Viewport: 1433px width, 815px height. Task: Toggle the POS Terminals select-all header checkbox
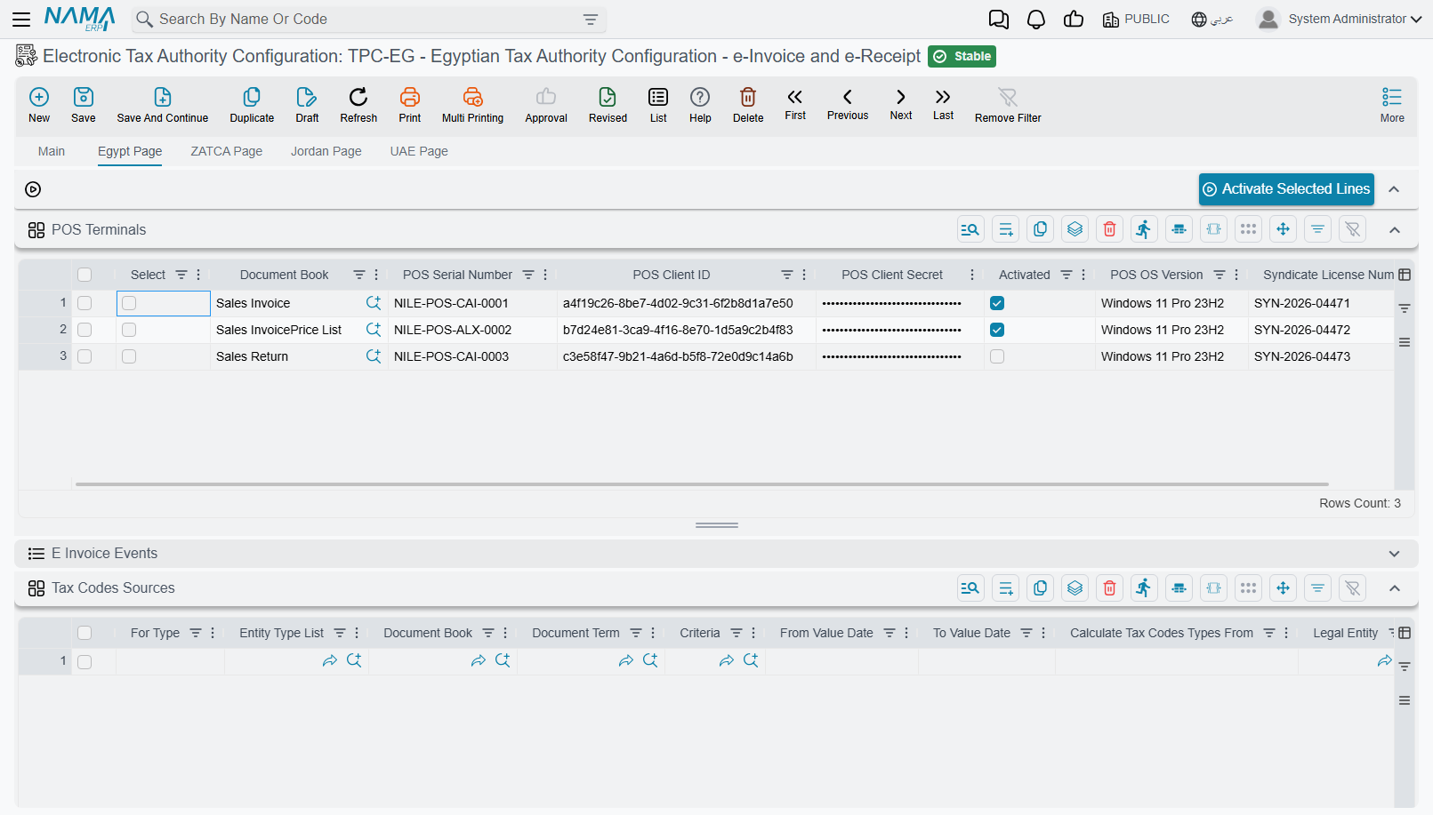tap(85, 275)
